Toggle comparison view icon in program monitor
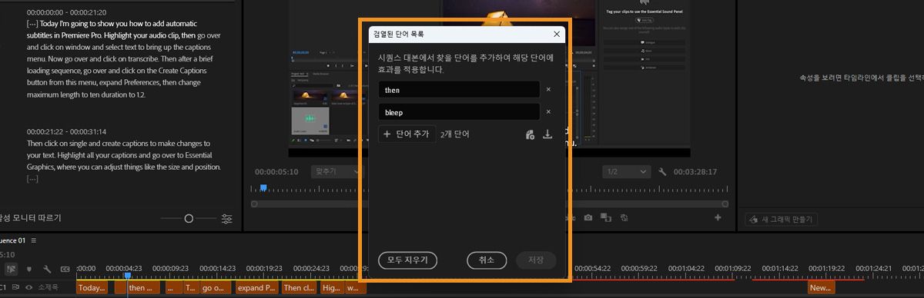Screen dimensions: 924x298 (x=605, y=218)
